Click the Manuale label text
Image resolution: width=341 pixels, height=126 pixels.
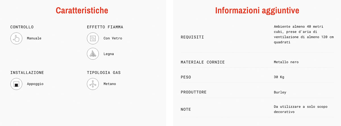(x=34, y=38)
